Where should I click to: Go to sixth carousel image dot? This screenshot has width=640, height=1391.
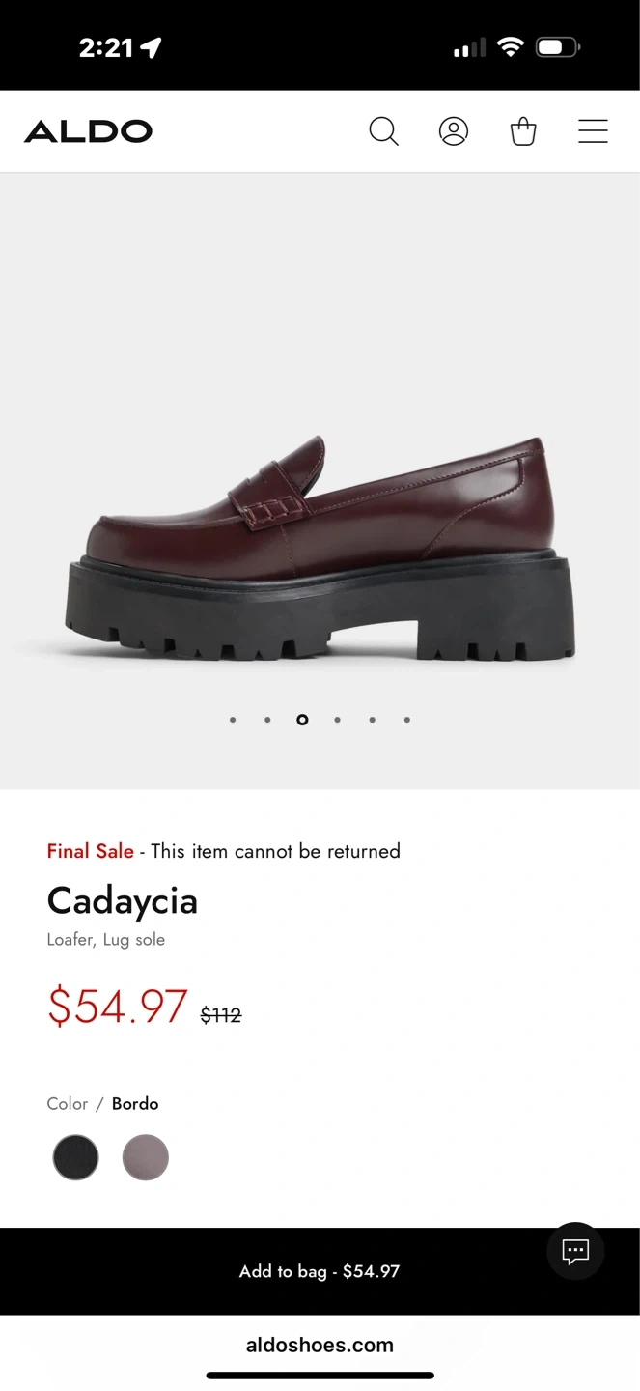407,720
